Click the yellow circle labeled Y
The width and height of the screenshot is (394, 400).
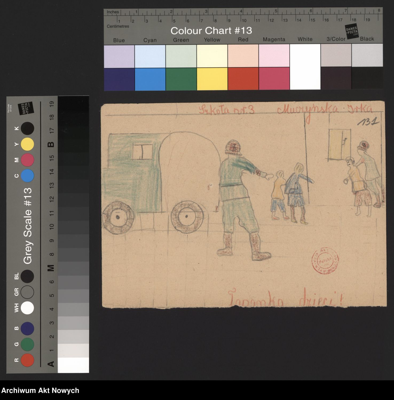point(27,144)
